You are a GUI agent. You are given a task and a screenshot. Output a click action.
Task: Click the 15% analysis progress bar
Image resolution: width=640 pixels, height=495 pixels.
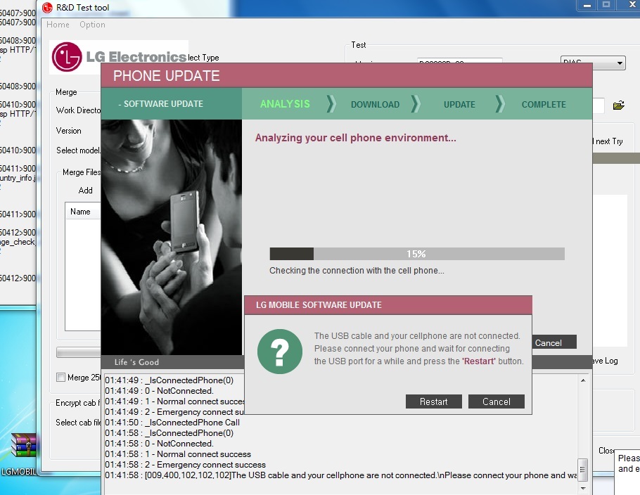[417, 254]
